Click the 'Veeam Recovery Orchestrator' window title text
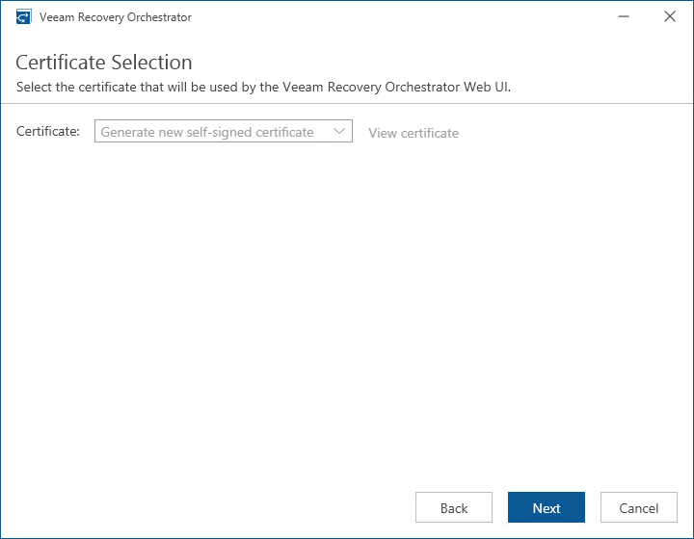 pos(116,17)
